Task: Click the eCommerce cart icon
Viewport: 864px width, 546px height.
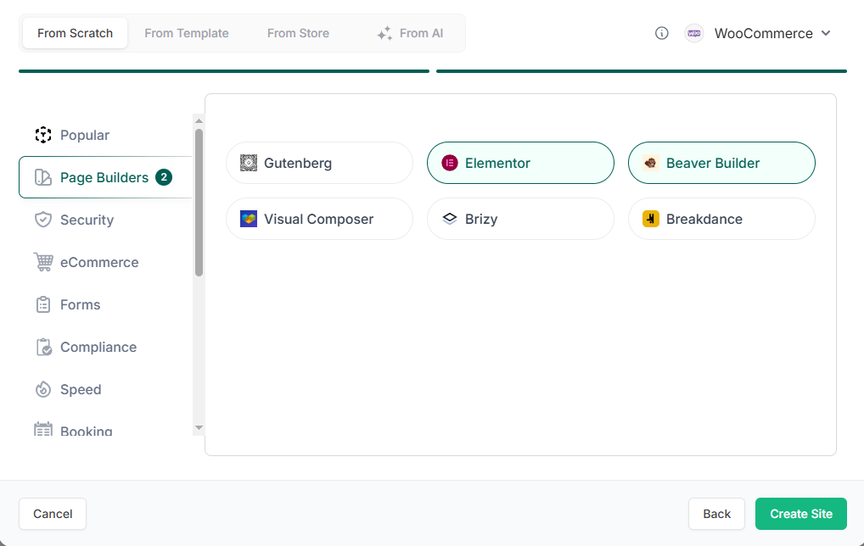Action: point(43,262)
